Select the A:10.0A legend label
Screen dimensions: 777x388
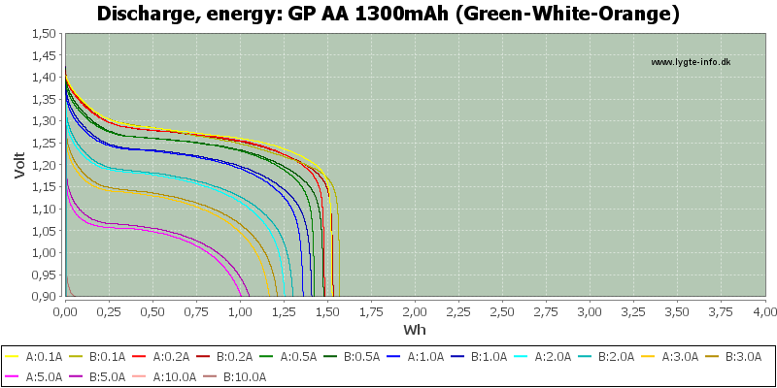pos(174,376)
